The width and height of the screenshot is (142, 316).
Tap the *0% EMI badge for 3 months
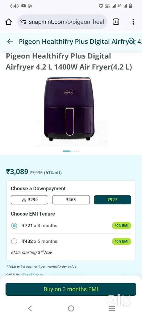tap(121, 226)
